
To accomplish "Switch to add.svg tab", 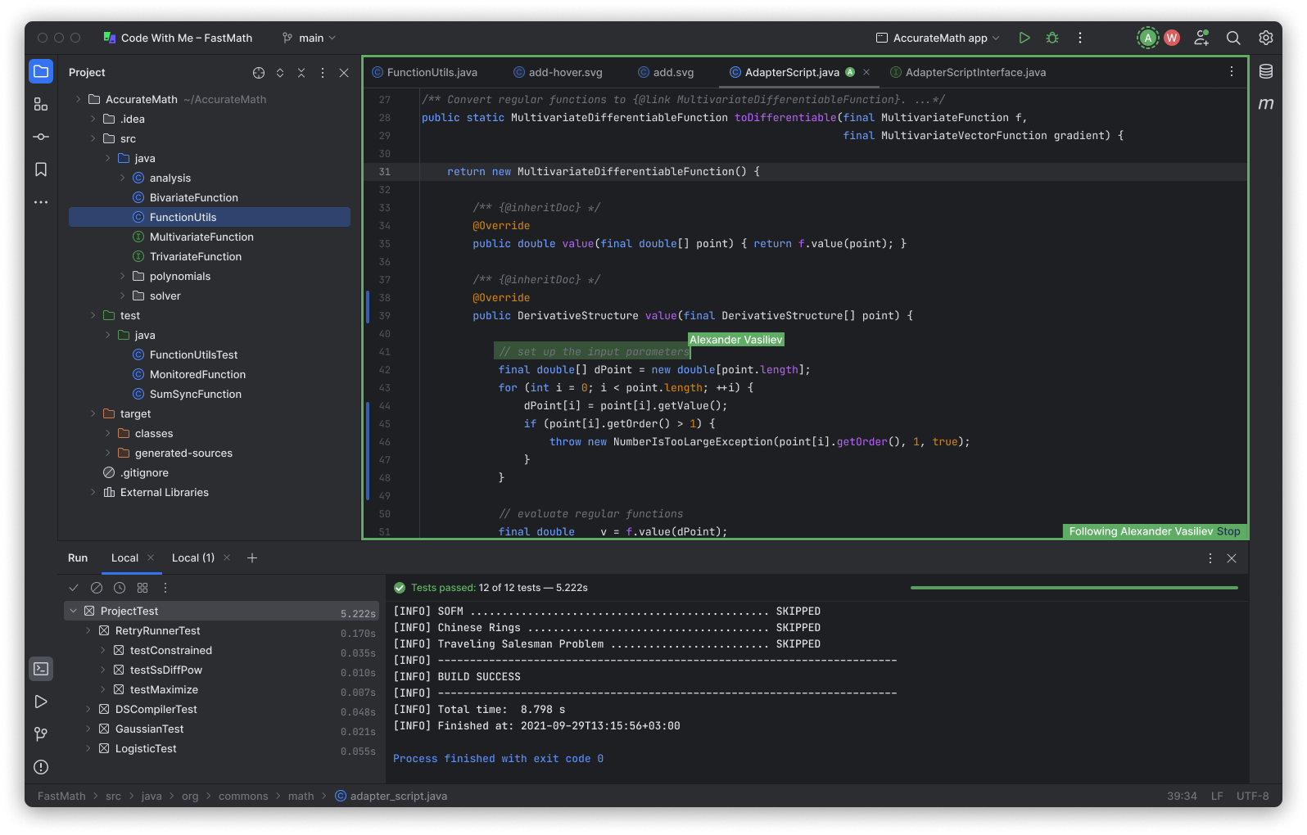I will pos(666,72).
